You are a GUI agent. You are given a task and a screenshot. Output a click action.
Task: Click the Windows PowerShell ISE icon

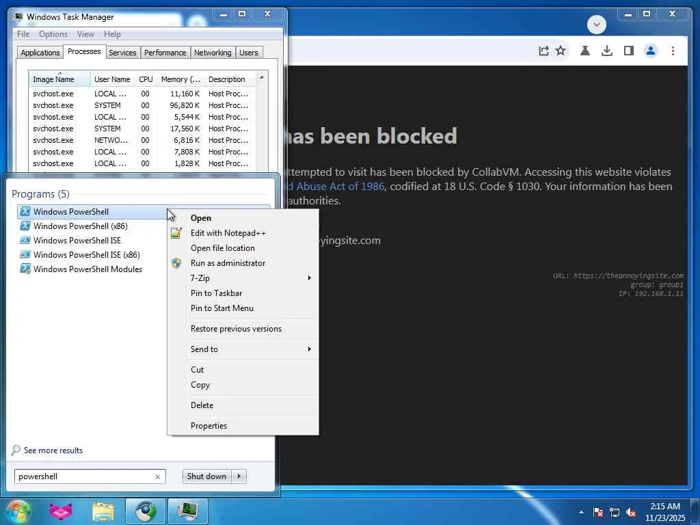click(25, 240)
